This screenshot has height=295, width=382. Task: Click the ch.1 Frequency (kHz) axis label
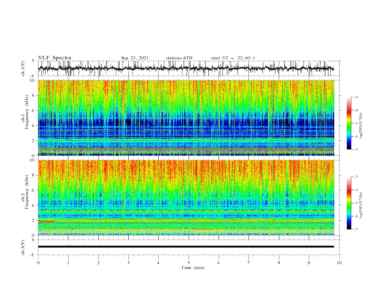coord(25,111)
